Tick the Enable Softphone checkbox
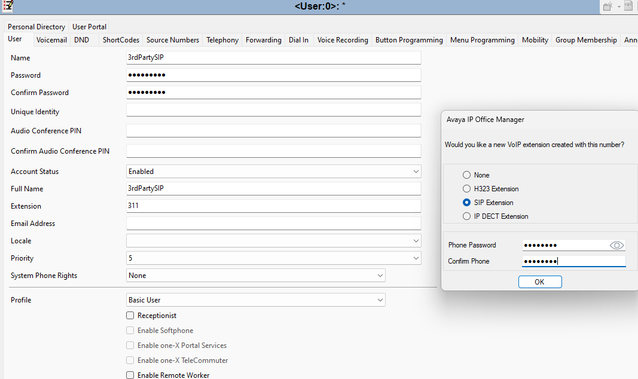Screen dimensions: 638x379 [x=130, y=330]
